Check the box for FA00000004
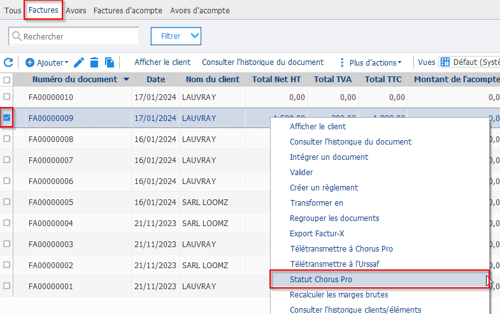Viewport: 500px width, 314px height. [6, 223]
